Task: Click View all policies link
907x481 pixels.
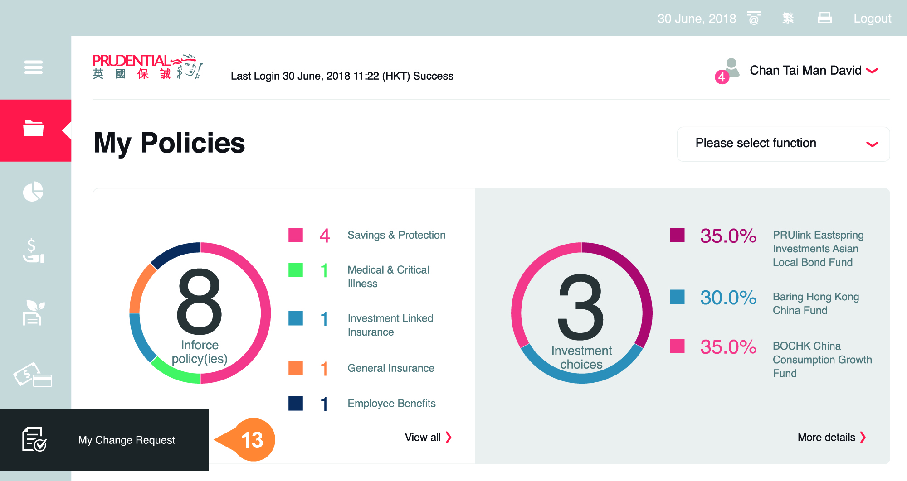Action: (428, 437)
